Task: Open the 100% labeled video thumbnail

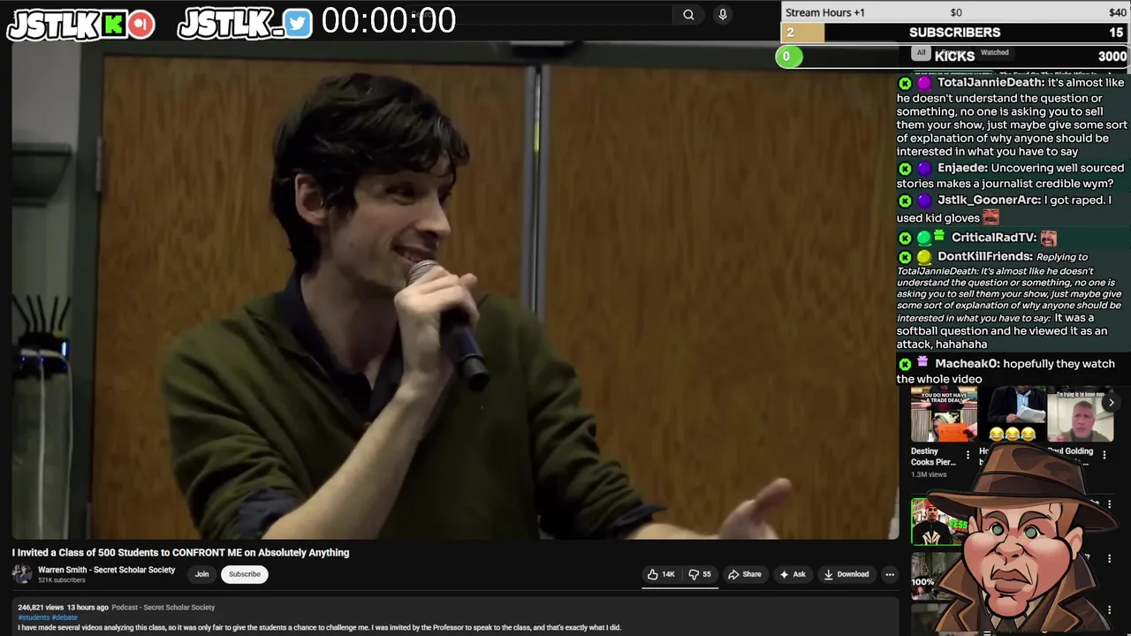Action: coord(935,576)
